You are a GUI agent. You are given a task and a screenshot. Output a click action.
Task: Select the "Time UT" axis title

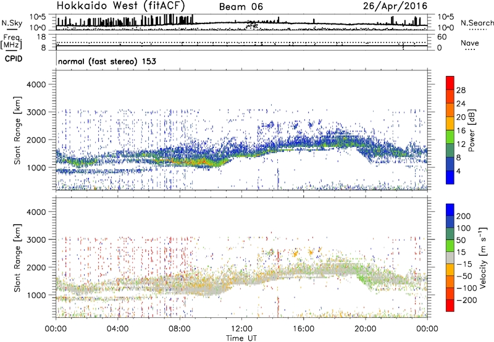click(x=241, y=338)
